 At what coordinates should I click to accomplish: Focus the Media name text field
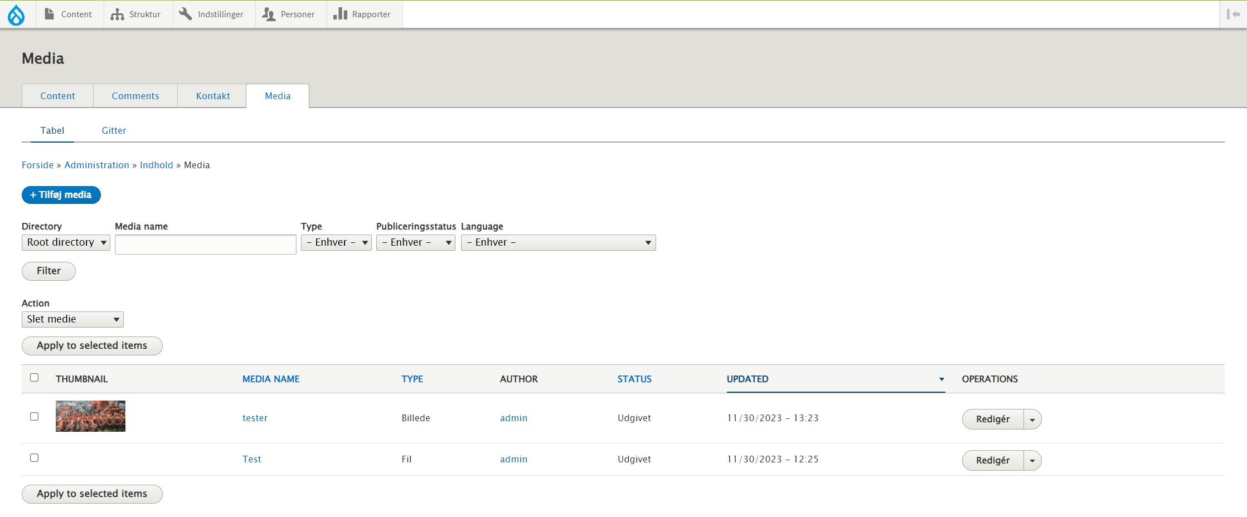pyautogui.click(x=205, y=245)
